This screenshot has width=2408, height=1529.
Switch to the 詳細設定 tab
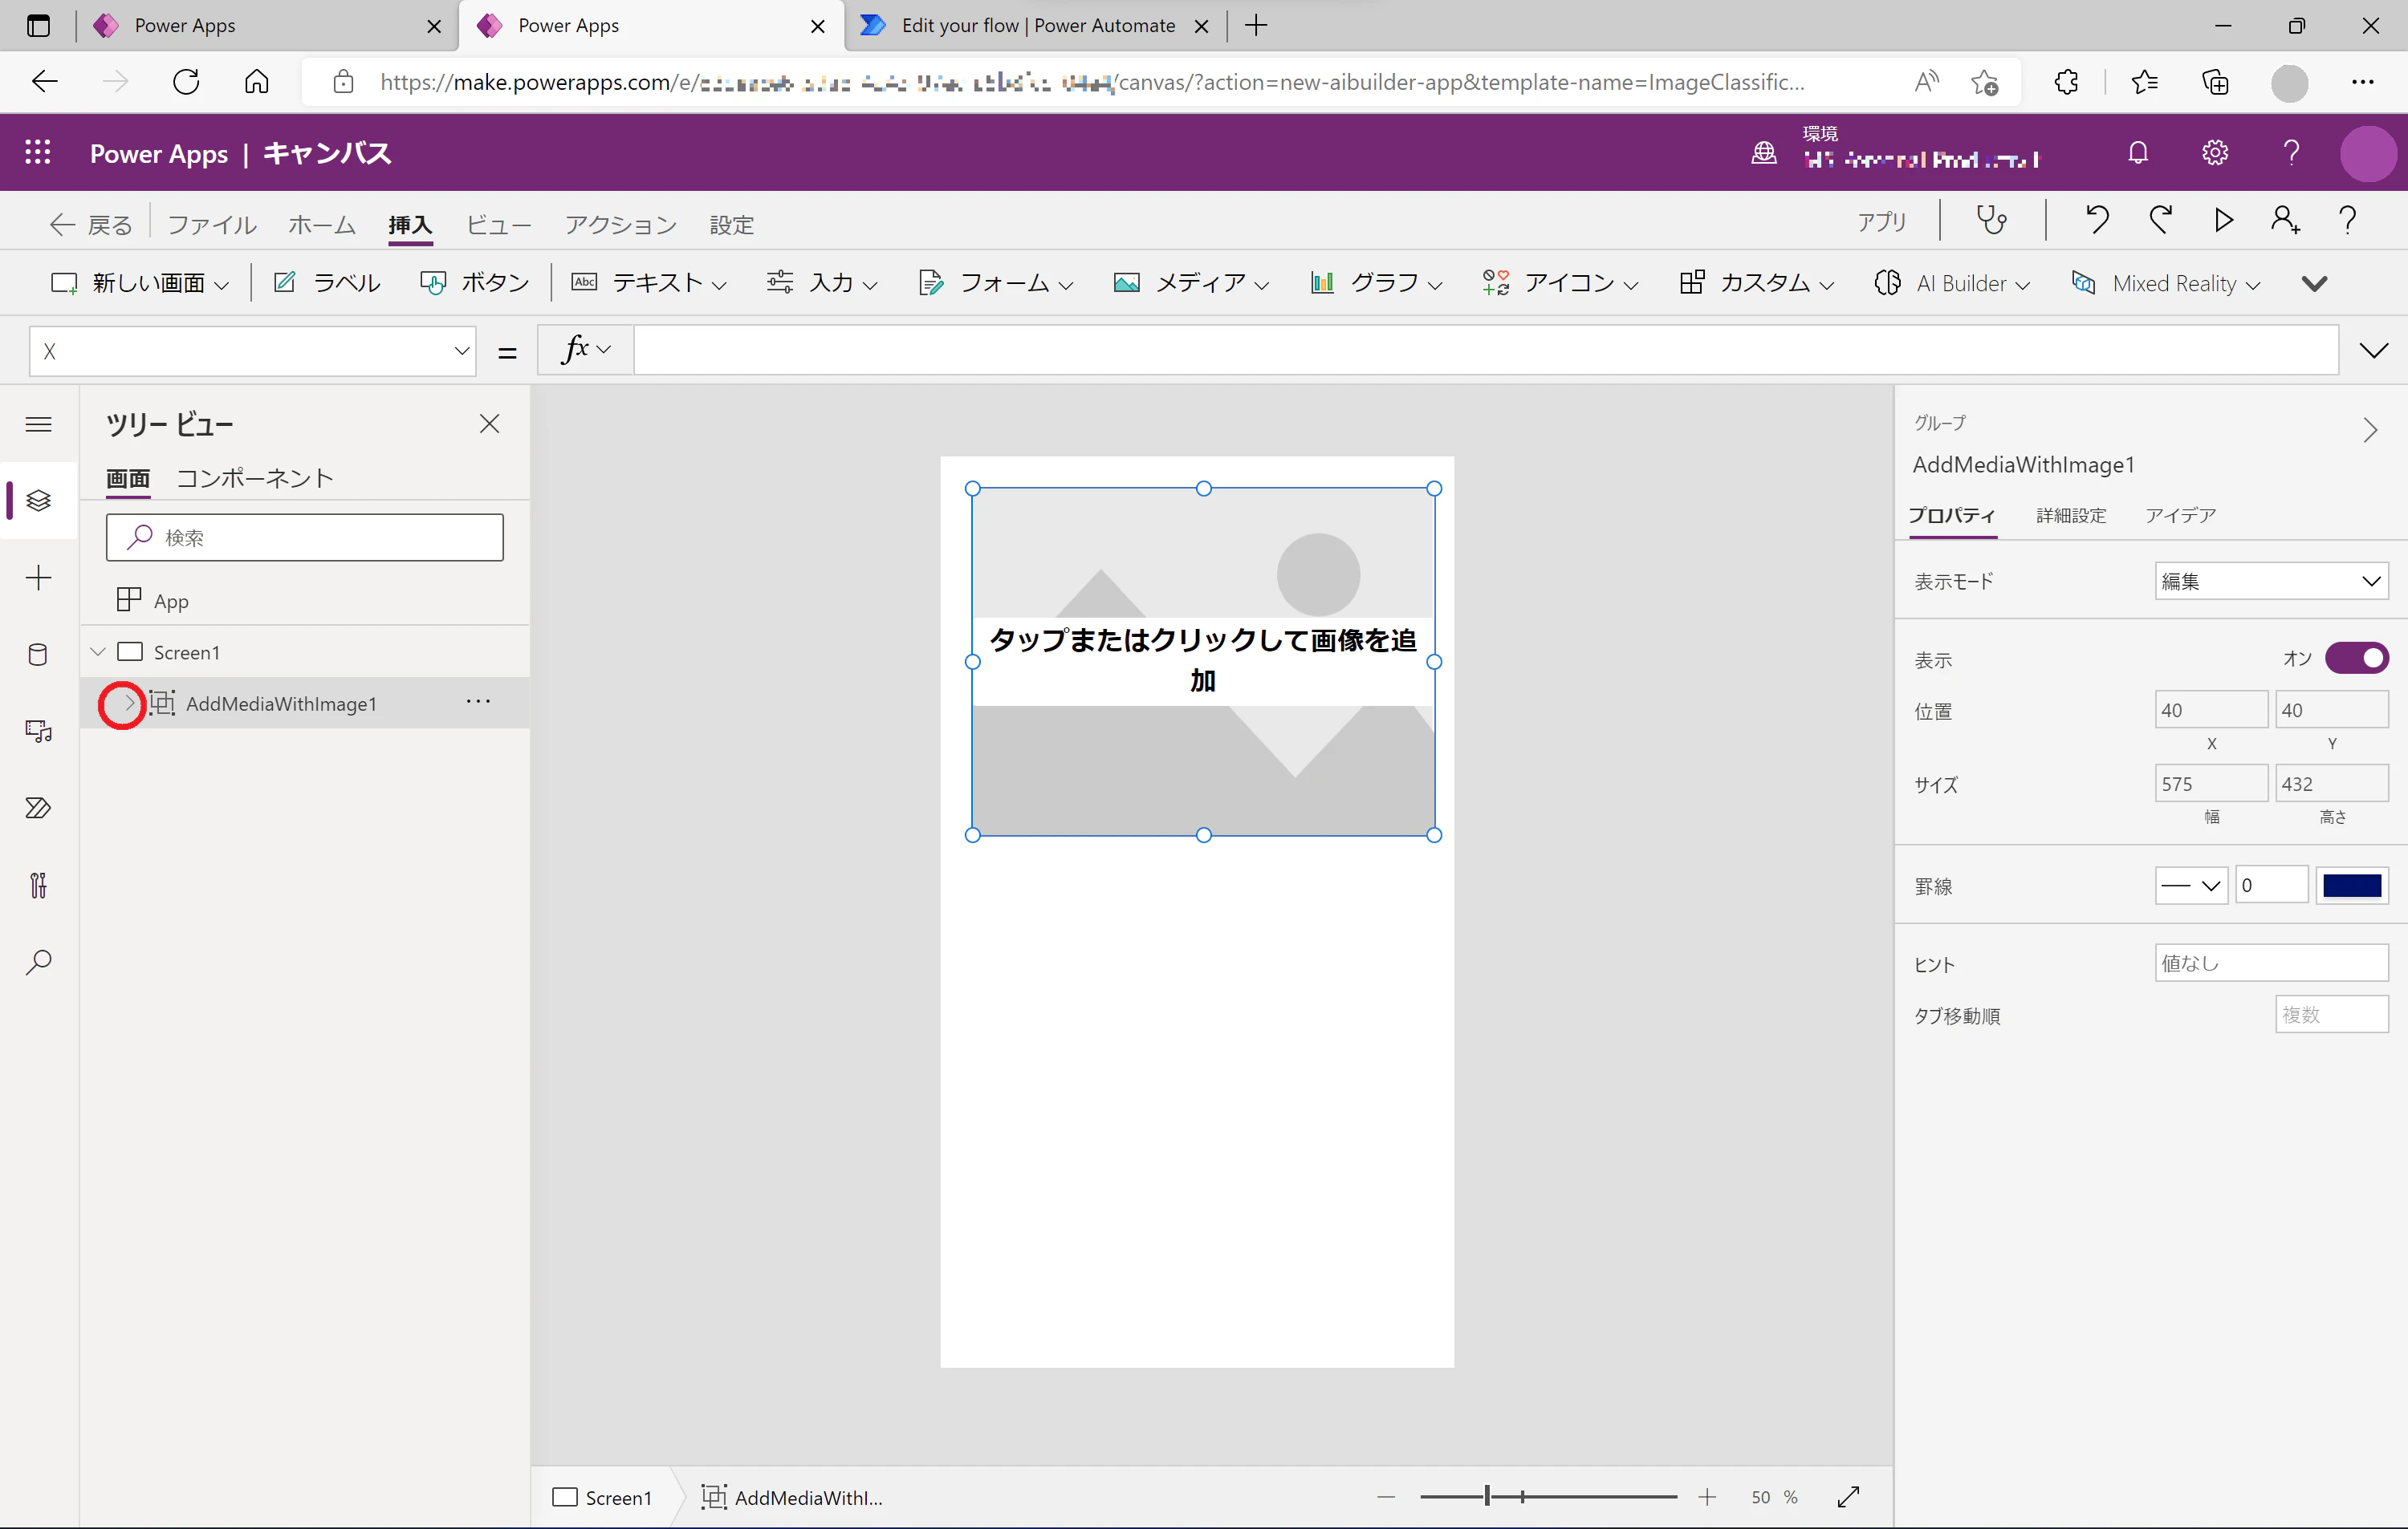tap(2071, 516)
